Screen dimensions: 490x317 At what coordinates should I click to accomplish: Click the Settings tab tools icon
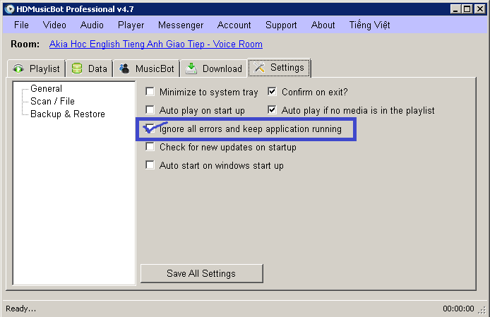tap(259, 67)
